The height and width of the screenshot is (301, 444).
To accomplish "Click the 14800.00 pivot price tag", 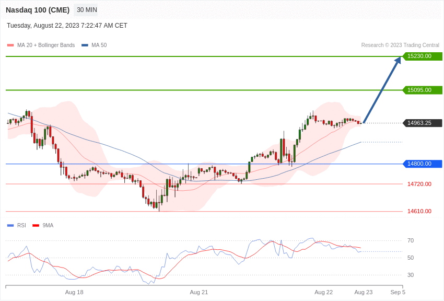I will [x=422, y=164].
